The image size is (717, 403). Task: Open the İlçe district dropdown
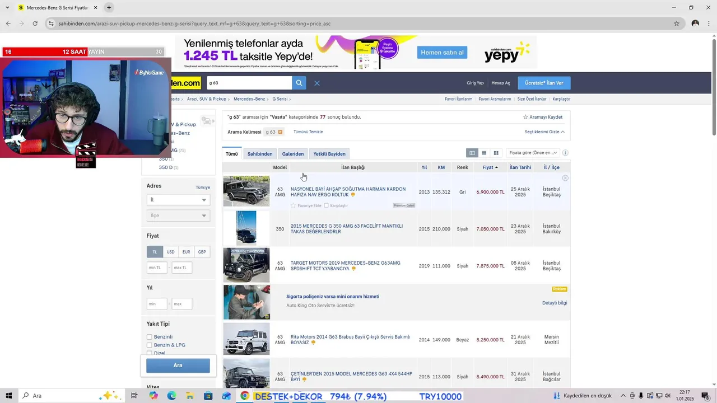pyautogui.click(x=178, y=215)
